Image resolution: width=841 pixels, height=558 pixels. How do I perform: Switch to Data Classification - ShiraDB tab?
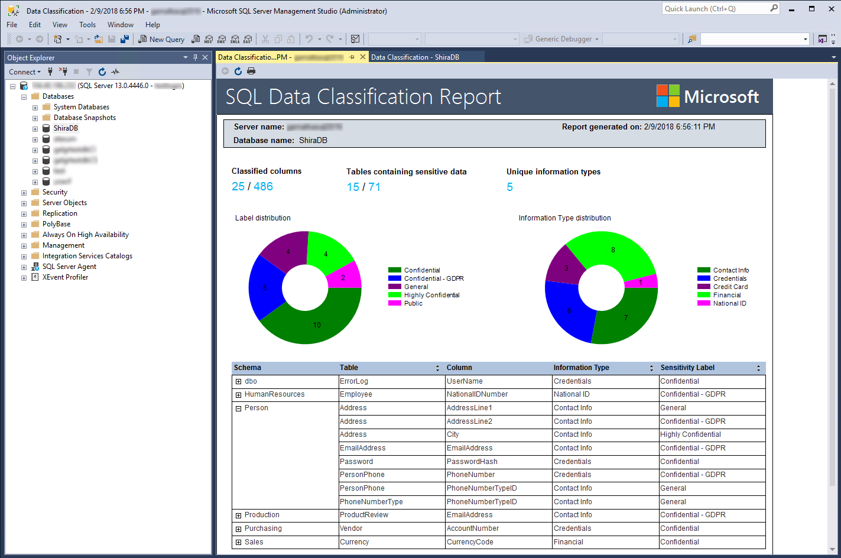[x=415, y=57]
